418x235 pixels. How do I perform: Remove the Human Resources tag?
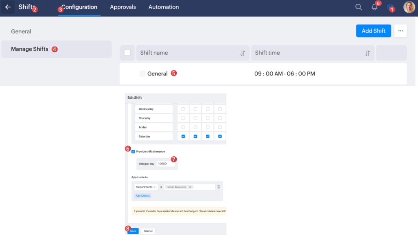point(190,187)
